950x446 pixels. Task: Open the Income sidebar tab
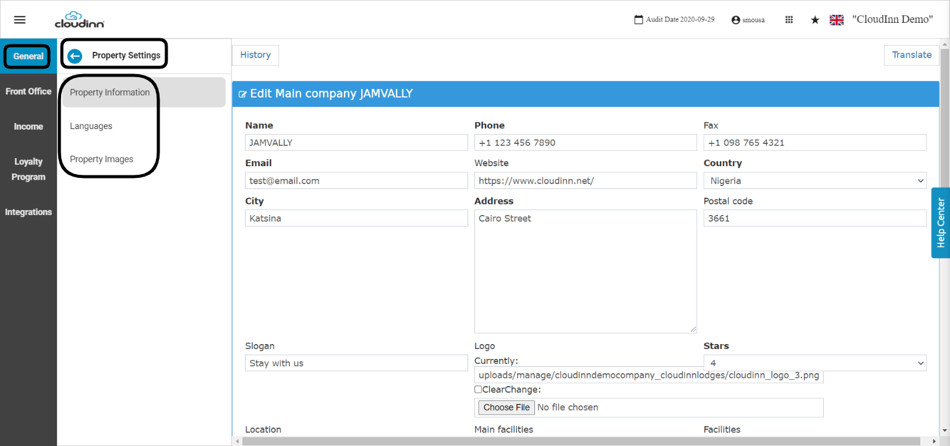click(28, 127)
